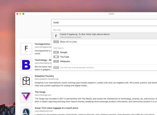The width and height of the screenshot is (157, 115).
Task: Click The Verge description text
Action: click(x=96, y=100)
